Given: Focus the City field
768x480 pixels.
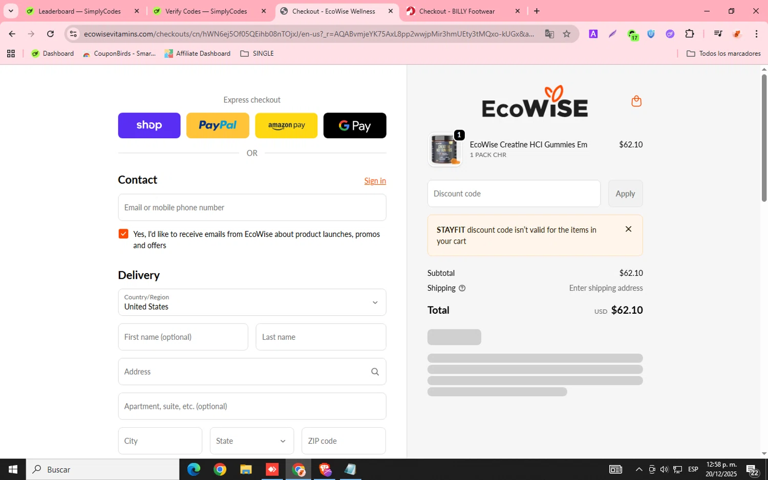Looking at the screenshot, I should [160, 441].
